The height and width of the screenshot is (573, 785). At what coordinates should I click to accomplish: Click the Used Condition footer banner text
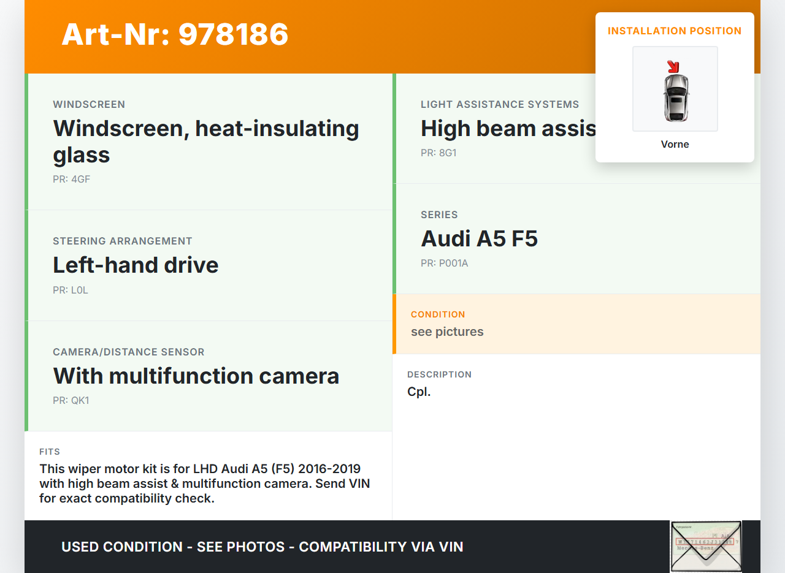(262, 547)
